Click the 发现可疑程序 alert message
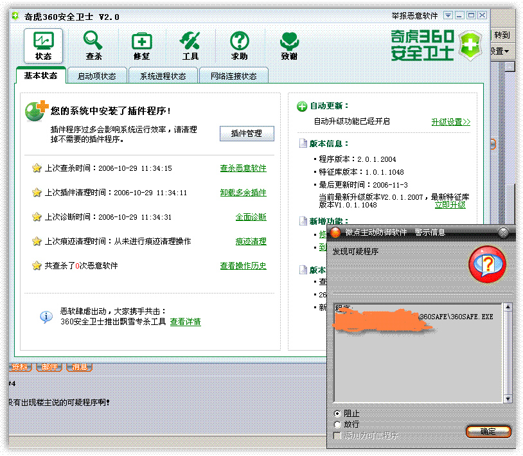The height and width of the screenshot is (456, 523). click(355, 252)
